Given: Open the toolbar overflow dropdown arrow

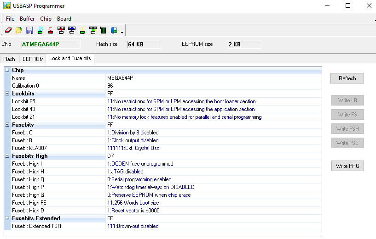Looking at the screenshot, I should coord(122,33).
